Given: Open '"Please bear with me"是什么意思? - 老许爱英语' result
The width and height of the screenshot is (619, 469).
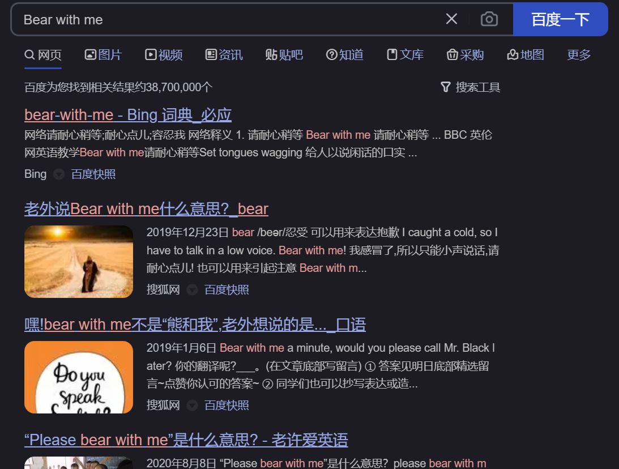Looking at the screenshot, I should point(186,440).
